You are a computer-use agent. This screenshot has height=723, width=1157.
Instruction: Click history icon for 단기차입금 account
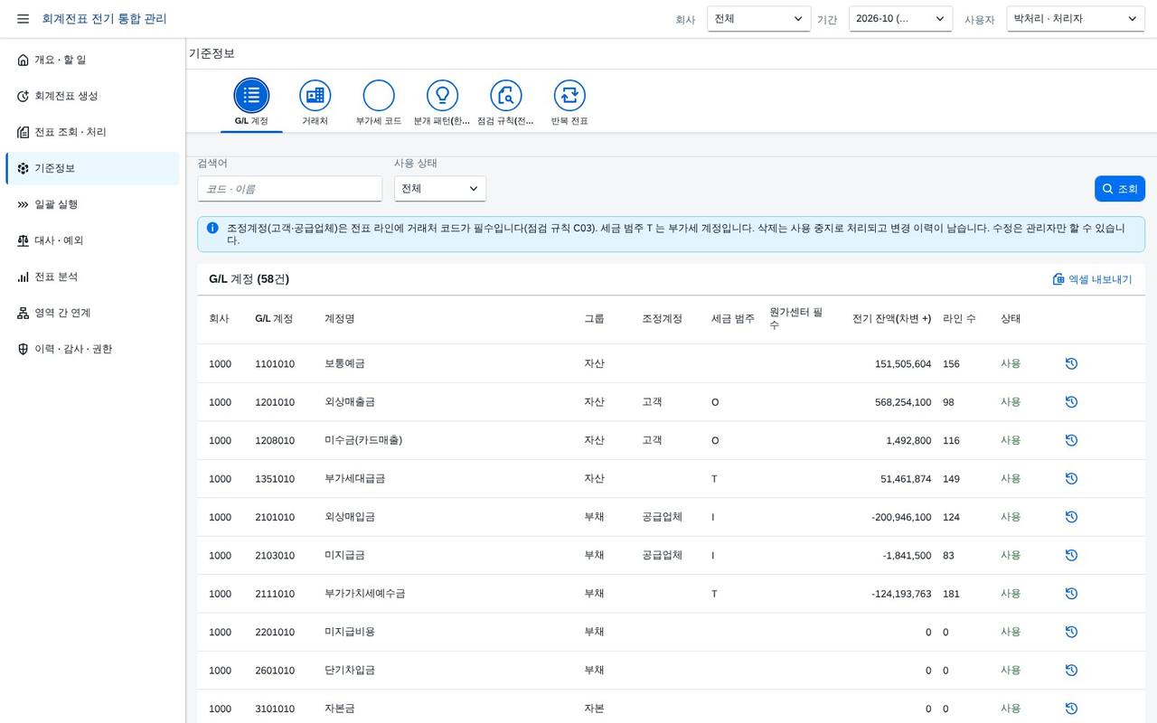pos(1071,671)
